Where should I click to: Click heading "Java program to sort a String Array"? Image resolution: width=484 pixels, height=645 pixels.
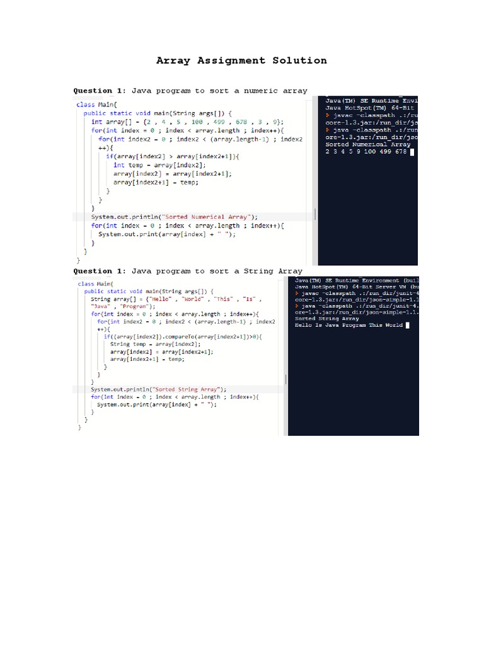coord(217,271)
